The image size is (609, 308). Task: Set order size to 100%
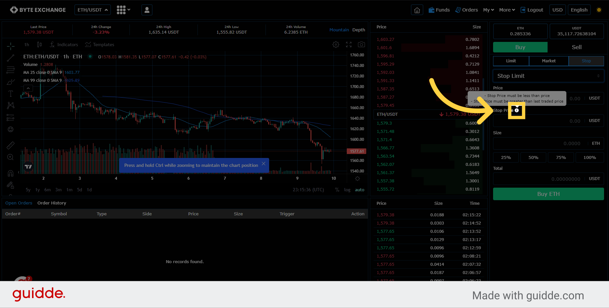590,157
